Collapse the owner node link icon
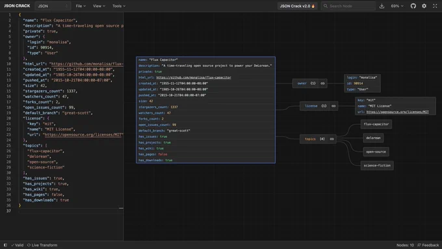Screen dimensions: 442x249 tap(322, 83)
